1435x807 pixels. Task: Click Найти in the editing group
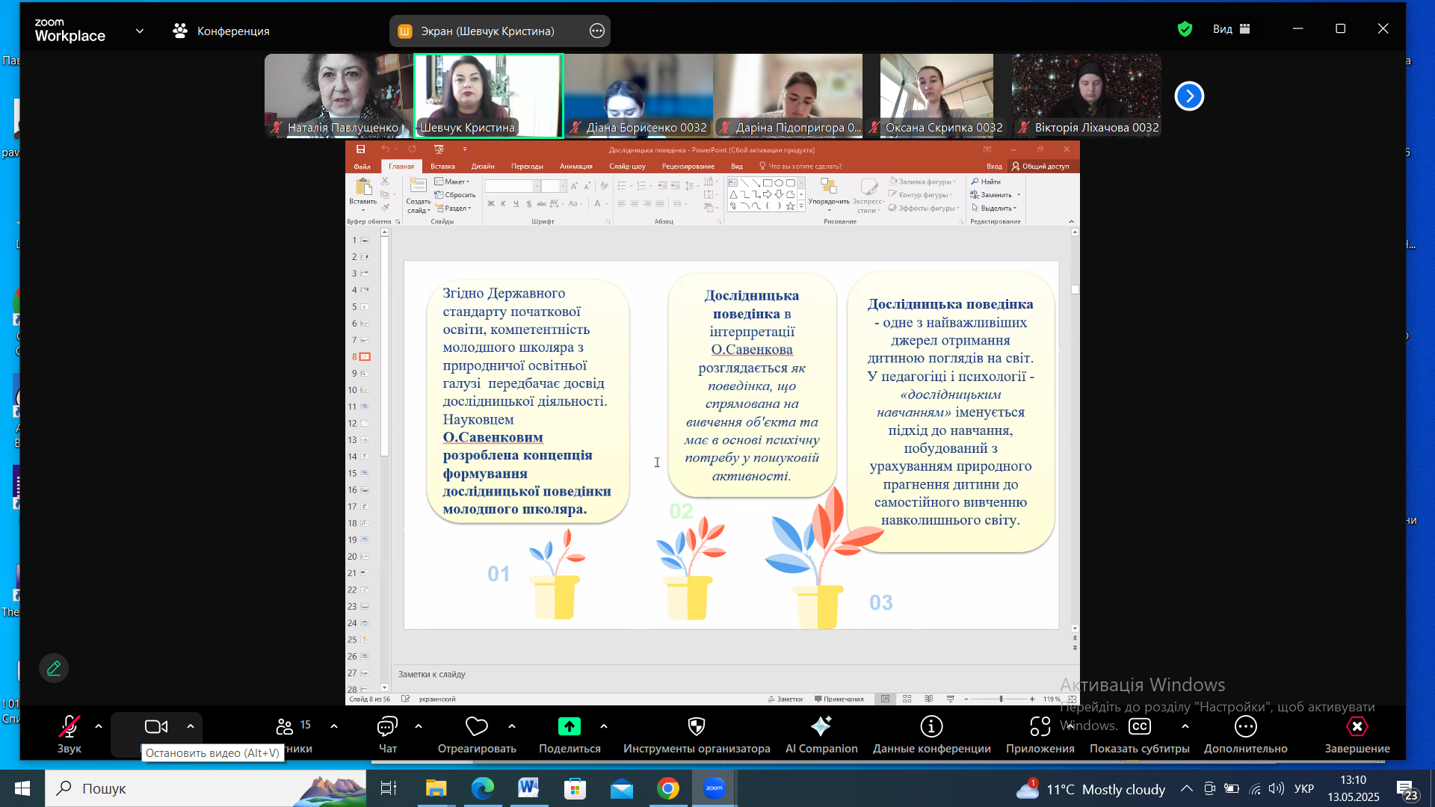[986, 182]
